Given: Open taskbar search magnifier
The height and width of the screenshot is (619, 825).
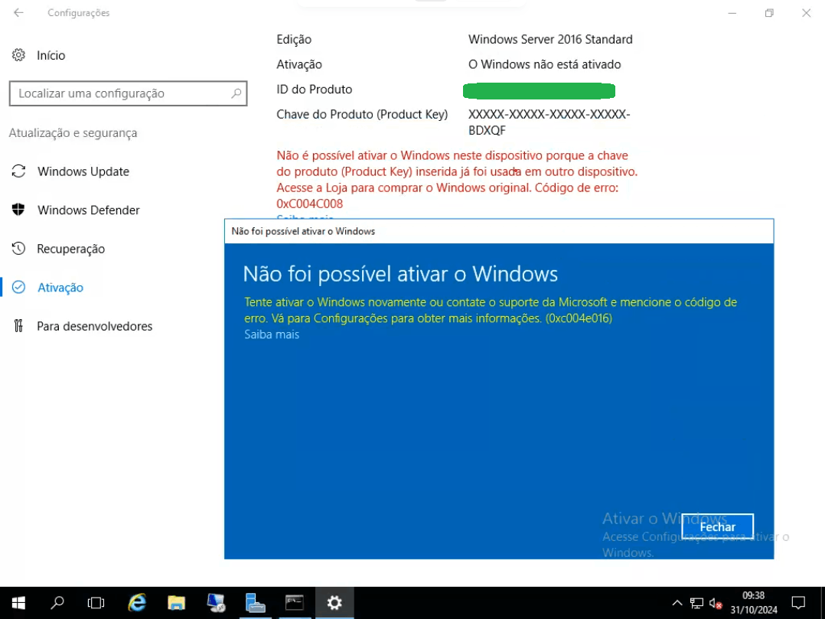Looking at the screenshot, I should tap(57, 603).
